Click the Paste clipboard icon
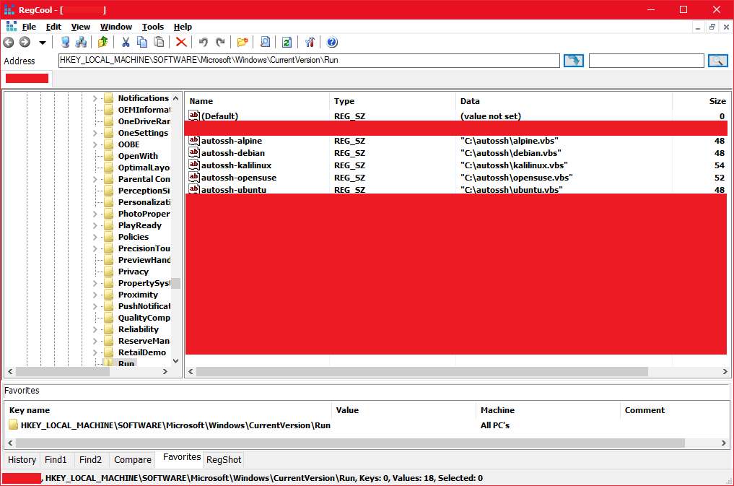The image size is (734, 486). [160, 42]
